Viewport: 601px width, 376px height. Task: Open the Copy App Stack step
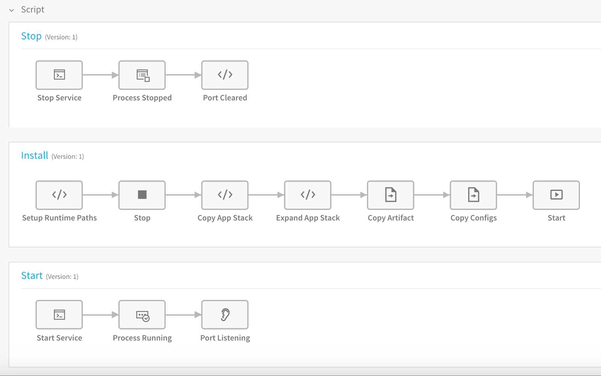click(x=225, y=195)
